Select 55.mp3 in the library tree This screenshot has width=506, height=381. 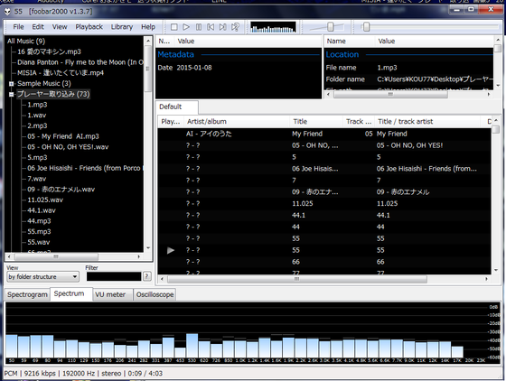tap(39, 231)
